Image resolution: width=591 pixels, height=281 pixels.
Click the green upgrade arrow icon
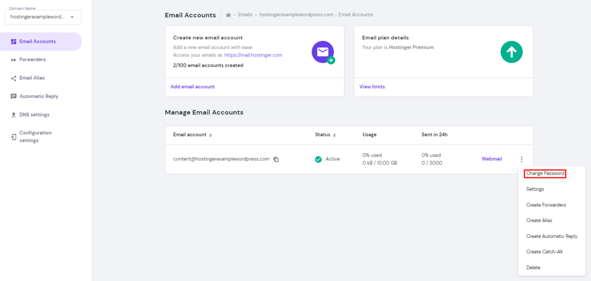pyautogui.click(x=511, y=52)
